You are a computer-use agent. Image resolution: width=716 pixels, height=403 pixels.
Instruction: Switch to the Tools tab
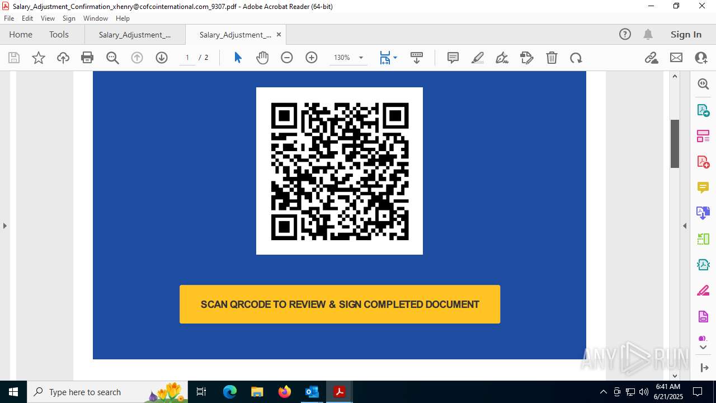(x=59, y=34)
